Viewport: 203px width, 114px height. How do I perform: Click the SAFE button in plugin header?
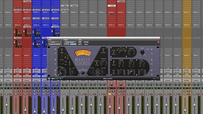(80, 44)
